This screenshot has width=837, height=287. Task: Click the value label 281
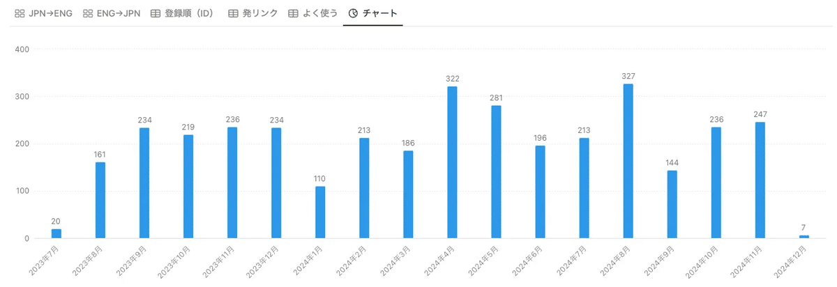click(496, 98)
